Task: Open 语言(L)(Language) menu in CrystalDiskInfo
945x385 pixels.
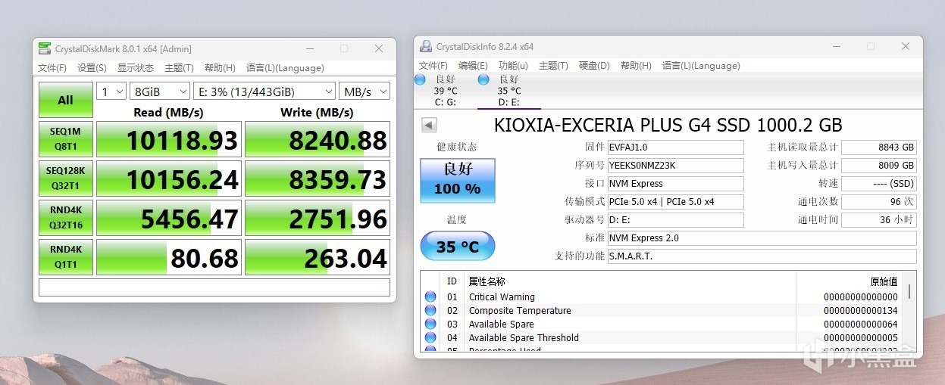Action: (x=701, y=66)
